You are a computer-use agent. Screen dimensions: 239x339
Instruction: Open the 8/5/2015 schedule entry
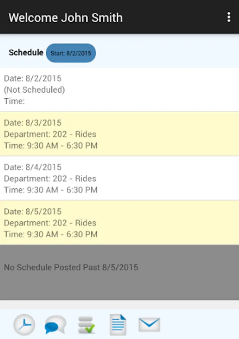(119, 223)
